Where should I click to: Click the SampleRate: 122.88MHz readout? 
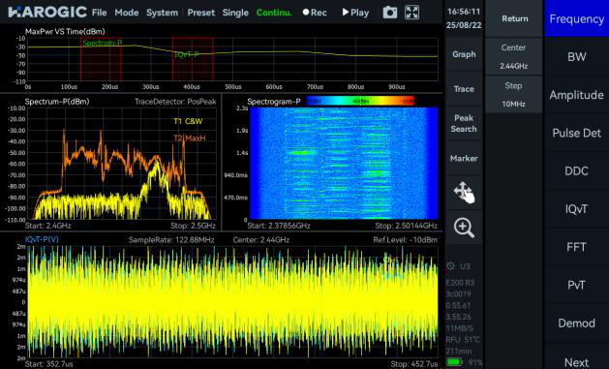point(171,239)
